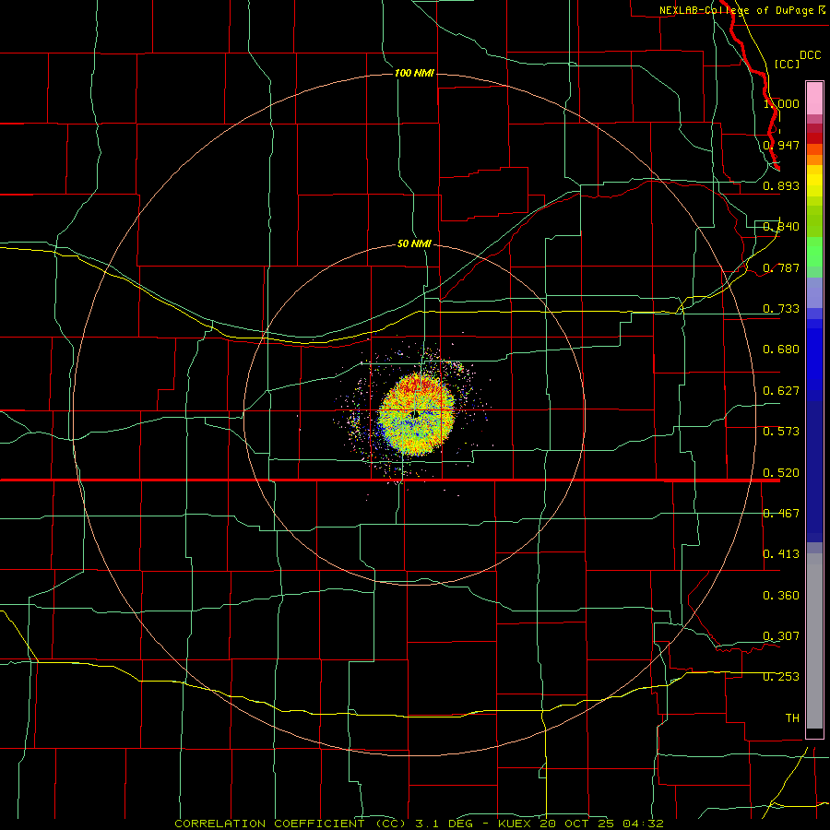Select the 0.787 legend value
Image resolution: width=830 pixels, height=830 pixels.
click(781, 267)
